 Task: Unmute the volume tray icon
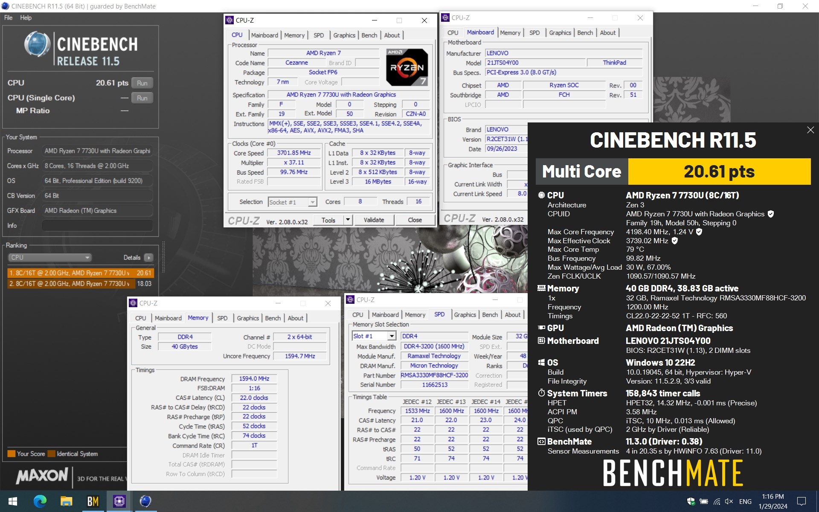[729, 501]
